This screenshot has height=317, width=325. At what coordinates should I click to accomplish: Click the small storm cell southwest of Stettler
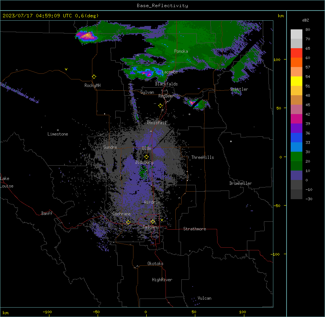193,102
